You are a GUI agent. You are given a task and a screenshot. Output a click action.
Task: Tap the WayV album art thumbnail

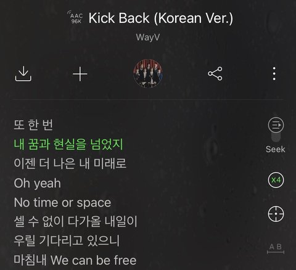point(148,73)
